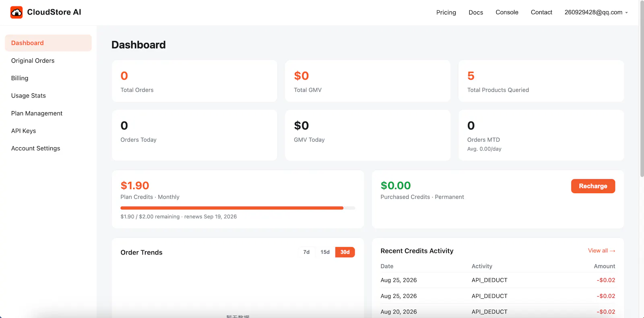644x318 pixels.
Task: Open API Keys in the sidebar
Action: click(x=48, y=131)
